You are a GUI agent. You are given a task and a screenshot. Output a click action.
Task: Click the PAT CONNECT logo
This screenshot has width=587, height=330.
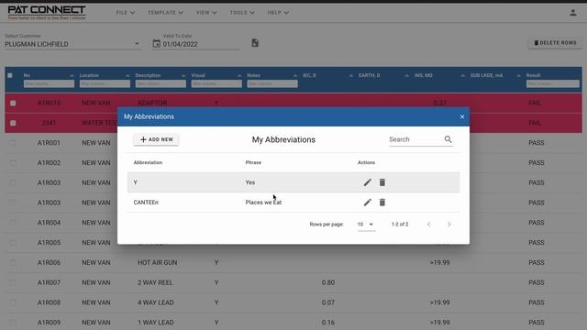[47, 12]
